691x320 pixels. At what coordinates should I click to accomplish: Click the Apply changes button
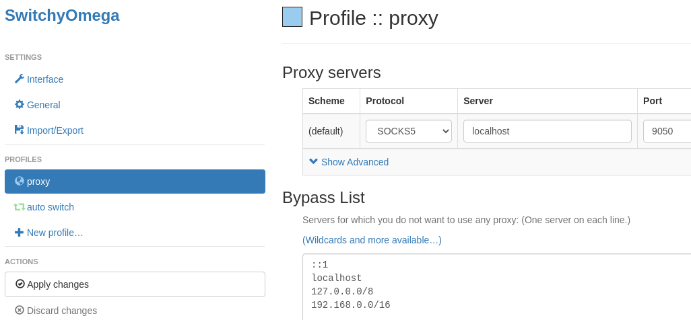coord(135,284)
